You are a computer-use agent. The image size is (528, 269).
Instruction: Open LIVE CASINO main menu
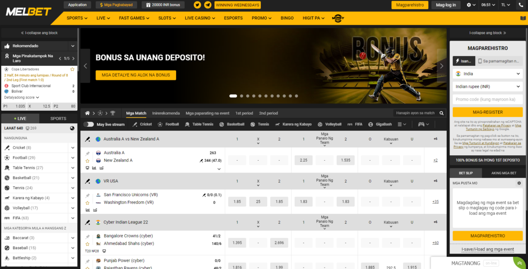(200, 18)
